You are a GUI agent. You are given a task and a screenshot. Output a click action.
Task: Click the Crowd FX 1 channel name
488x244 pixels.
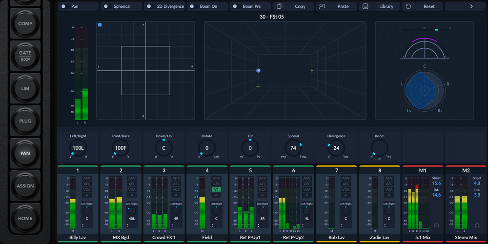click(x=164, y=238)
